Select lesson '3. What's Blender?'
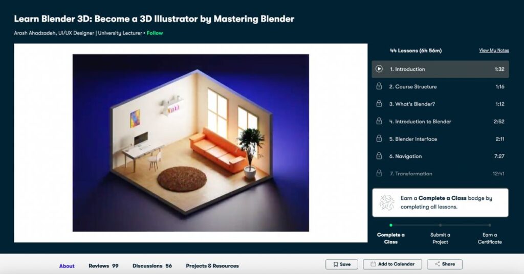 coord(440,104)
